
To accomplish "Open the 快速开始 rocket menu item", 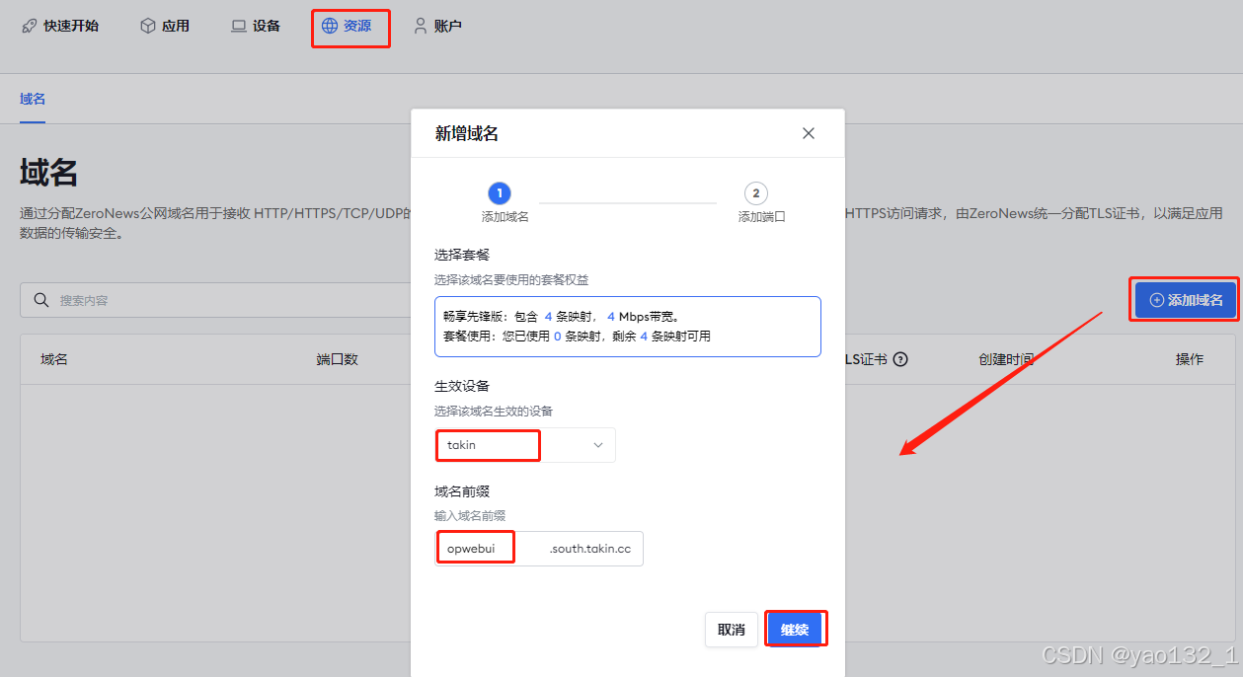I will (x=60, y=26).
